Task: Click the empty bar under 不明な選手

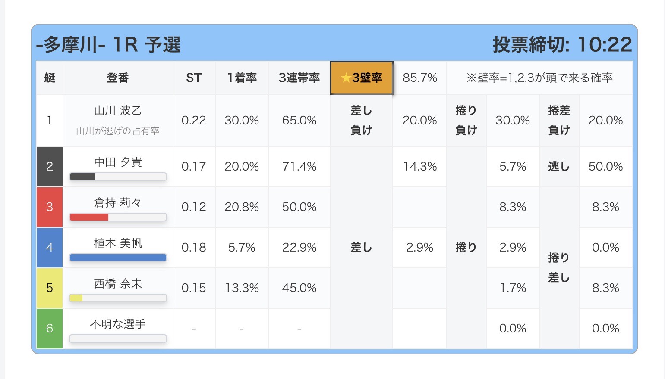Action: [118, 339]
